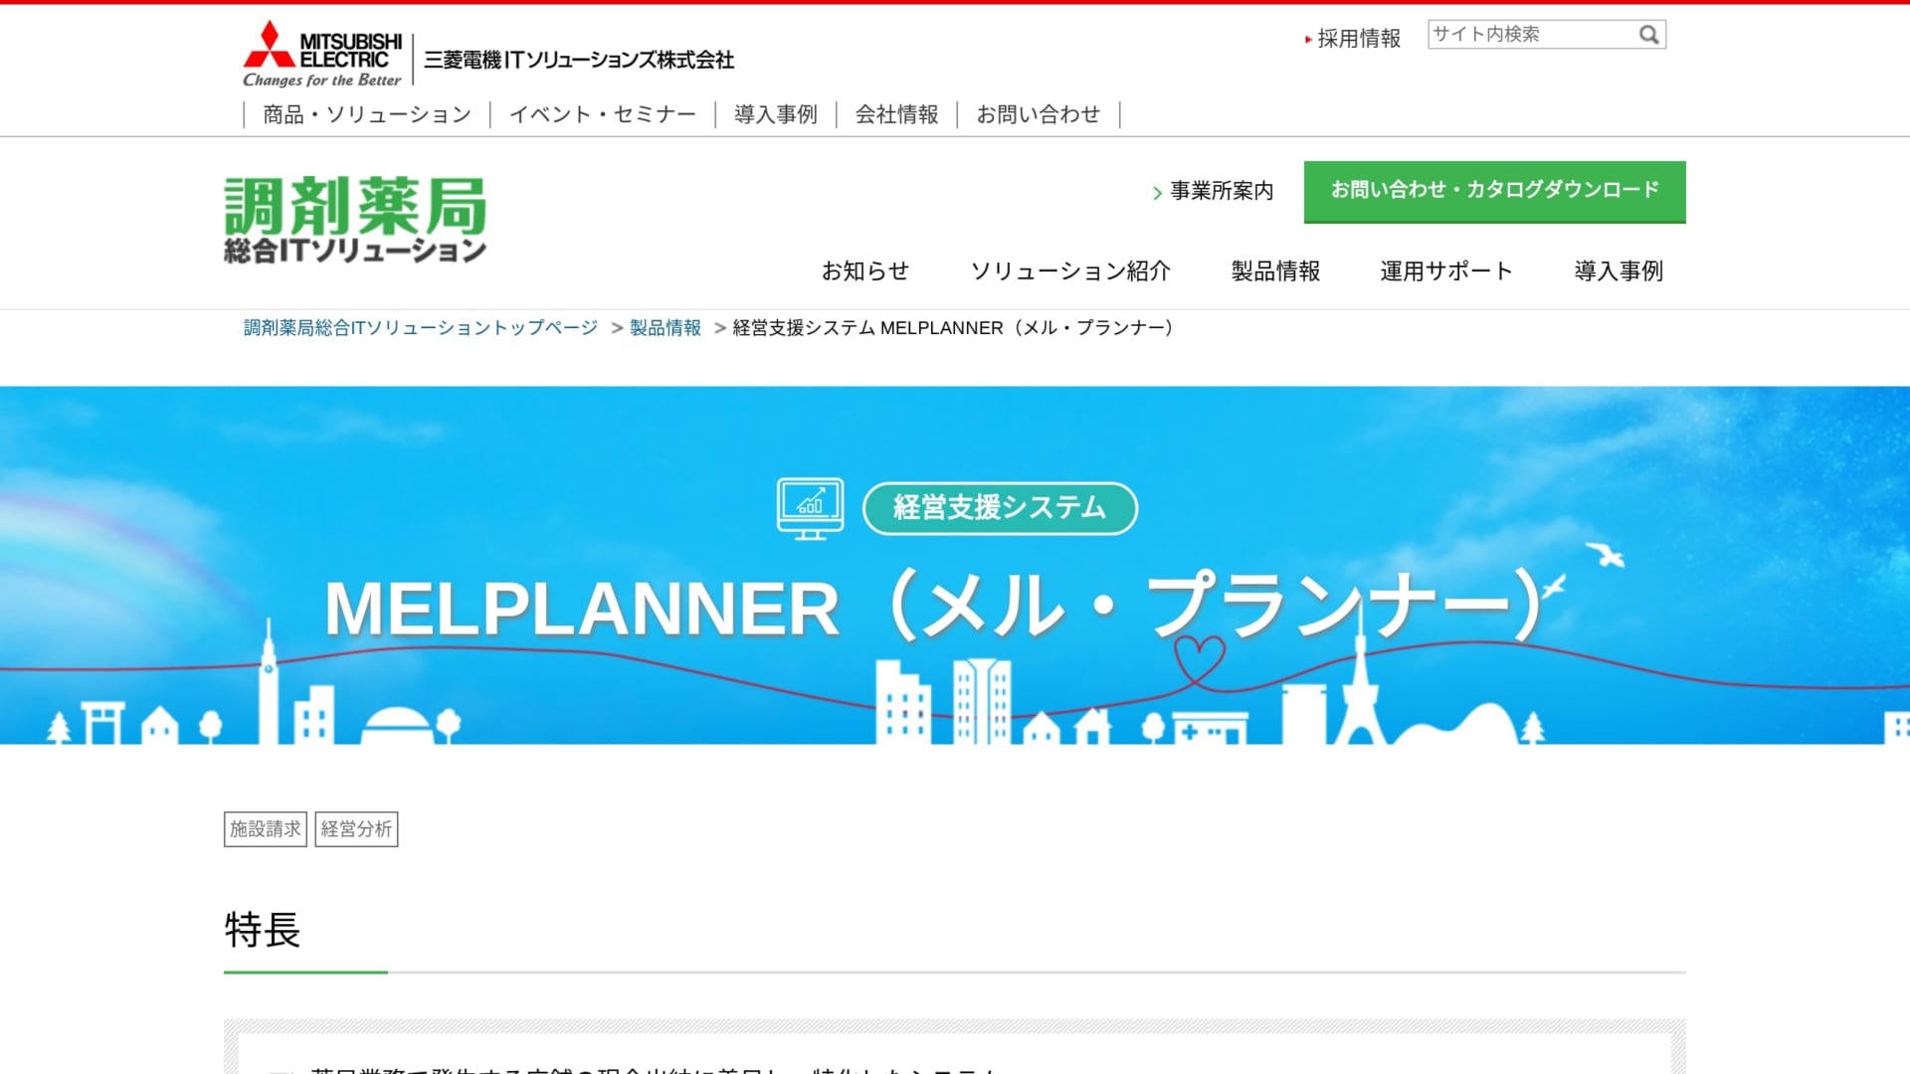Click the arrow beside 事業所案内
The height and width of the screenshot is (1074, 1910).
(x=1157, y=192)
